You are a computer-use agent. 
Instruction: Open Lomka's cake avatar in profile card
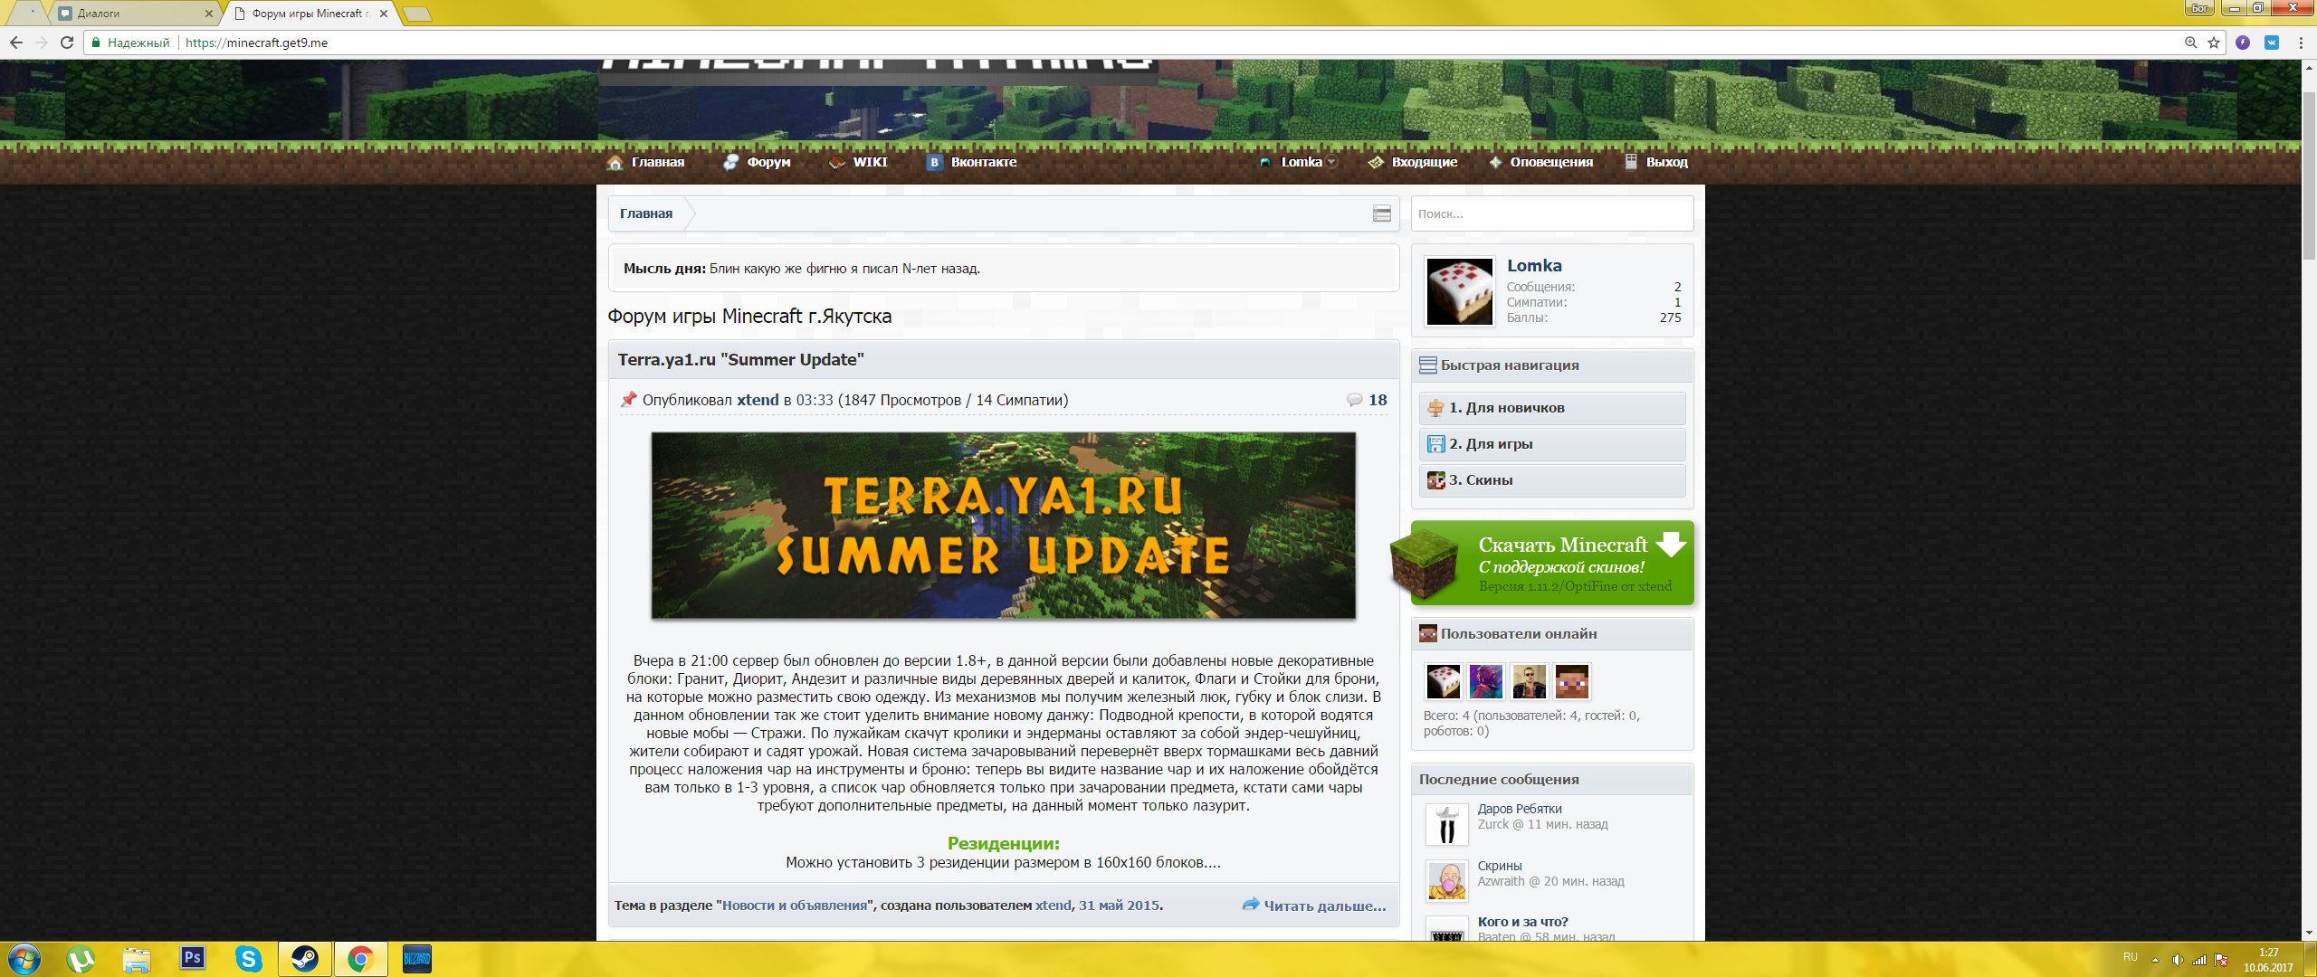[x=1460, y=291]
